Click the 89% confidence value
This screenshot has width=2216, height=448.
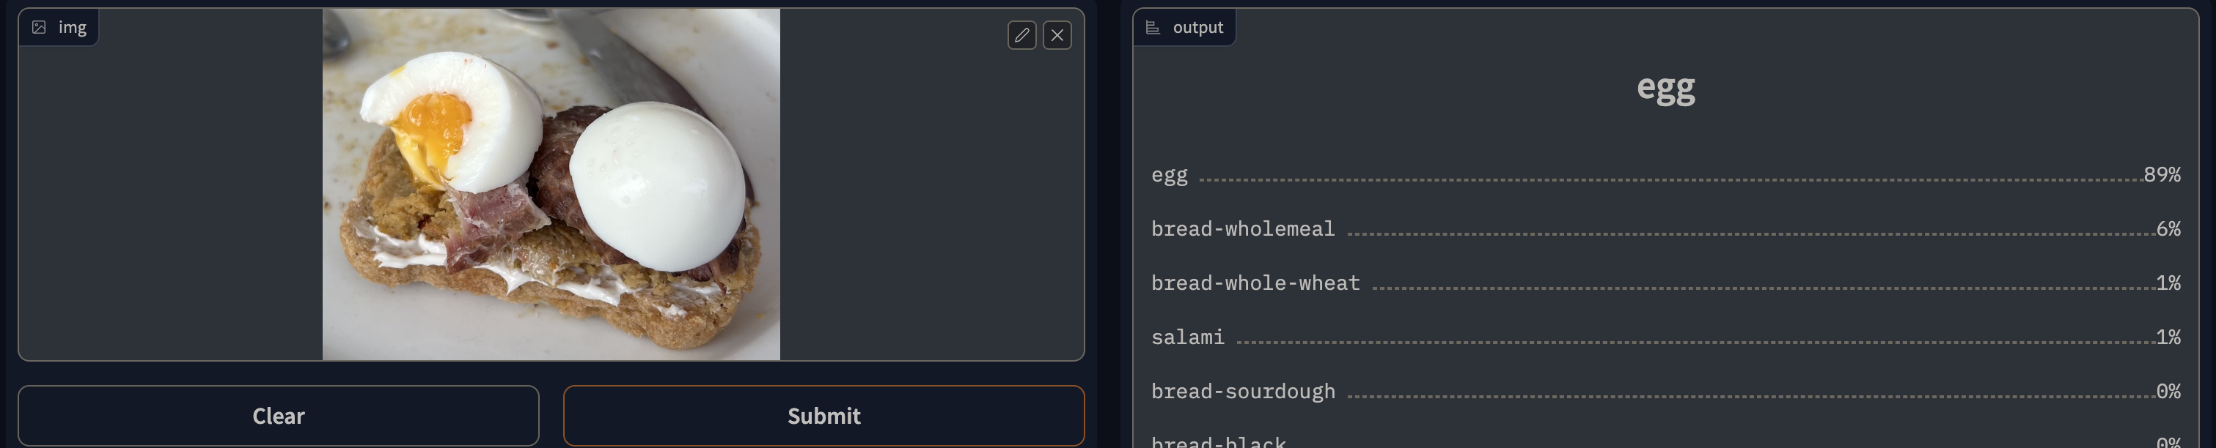(x=2162, y=175)
